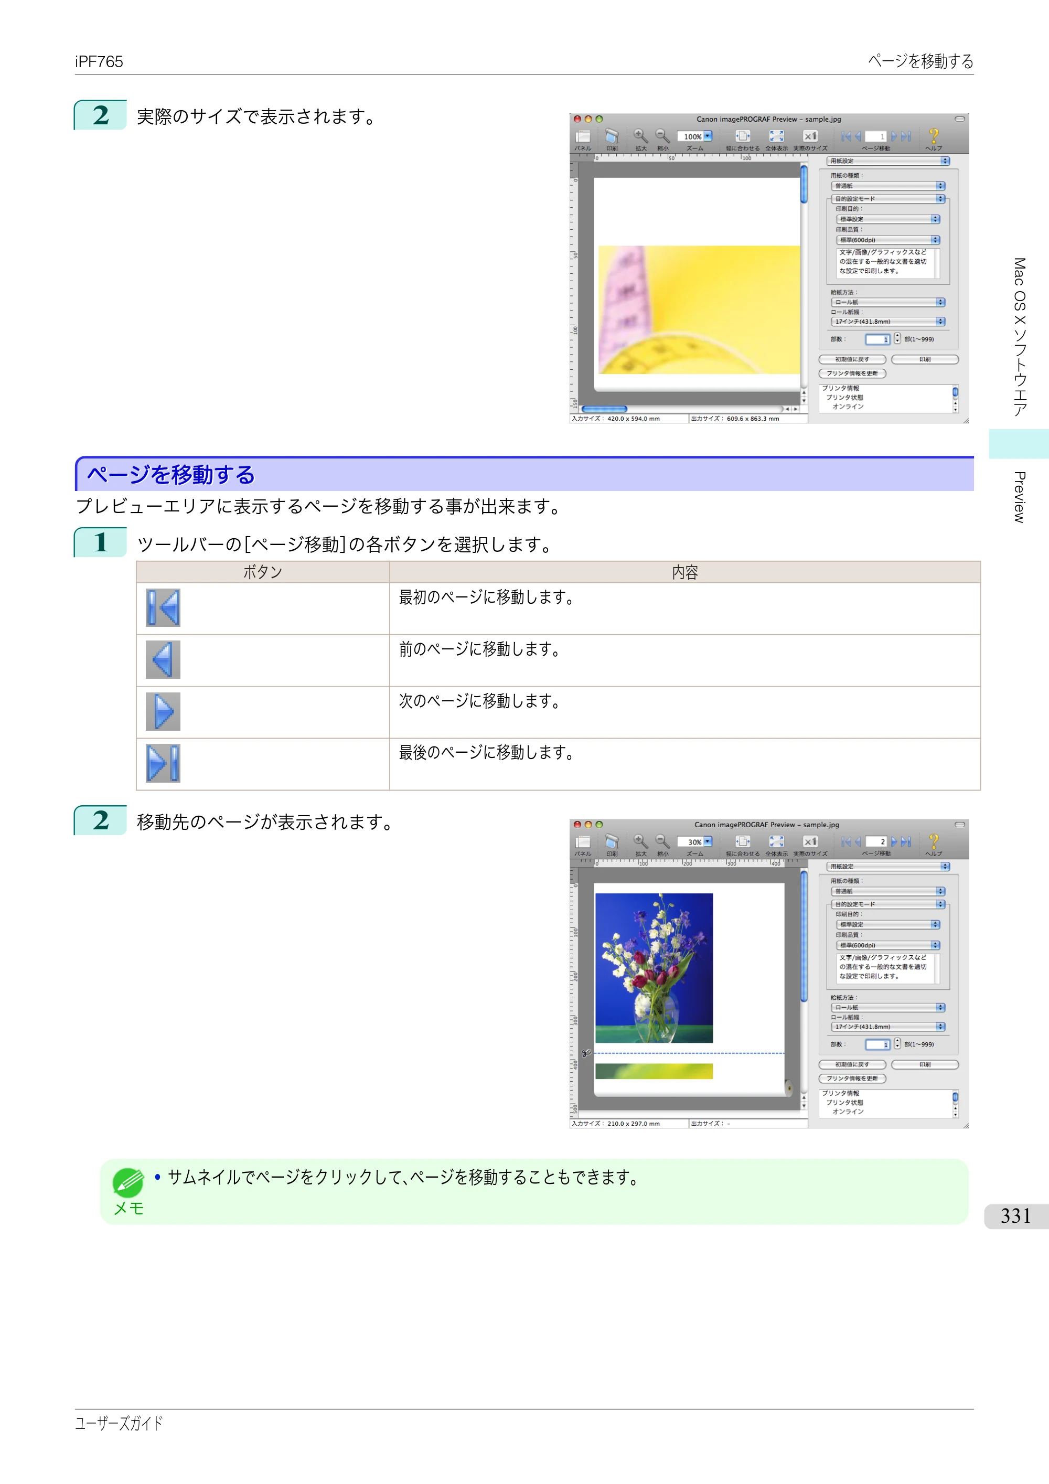Click the ヘルプ question mark in the 100% zoom window
The height and width of the screenshot is (1484, 1049).
point(933,136)
